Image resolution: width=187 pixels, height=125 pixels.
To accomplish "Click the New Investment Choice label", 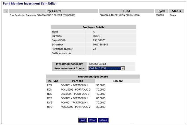I will click(x=69, y=69).
